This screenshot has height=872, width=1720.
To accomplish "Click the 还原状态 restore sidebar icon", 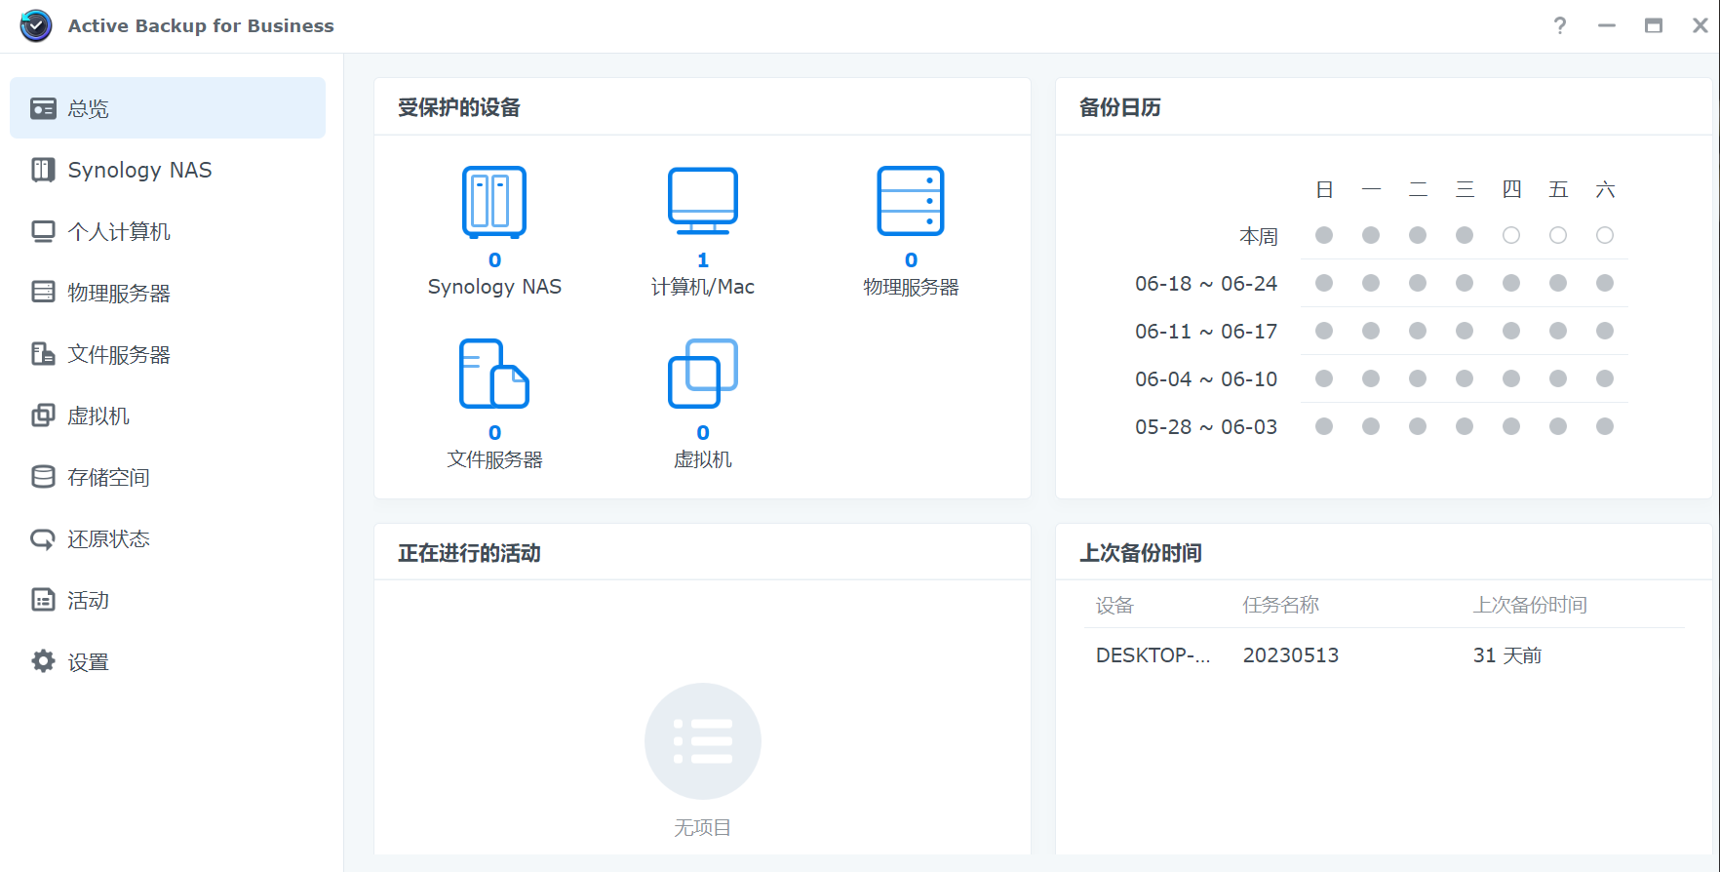I will point(43,538).
